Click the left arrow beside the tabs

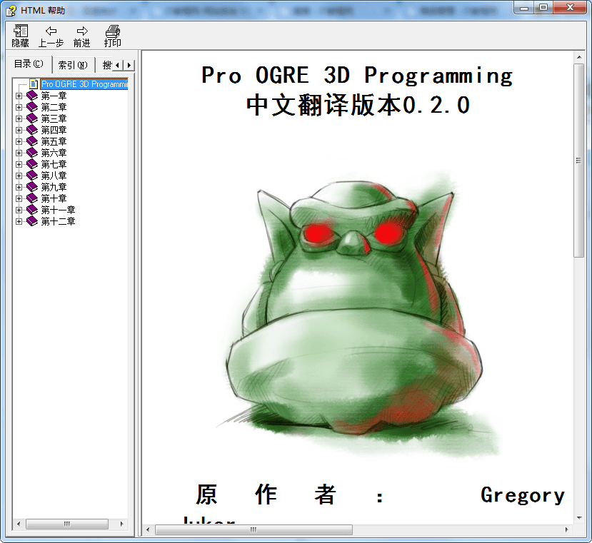(x=117, y=64)
